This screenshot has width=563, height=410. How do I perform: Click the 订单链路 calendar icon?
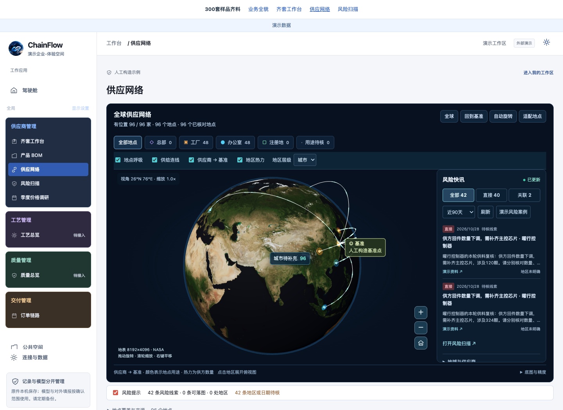coord(14,316)
